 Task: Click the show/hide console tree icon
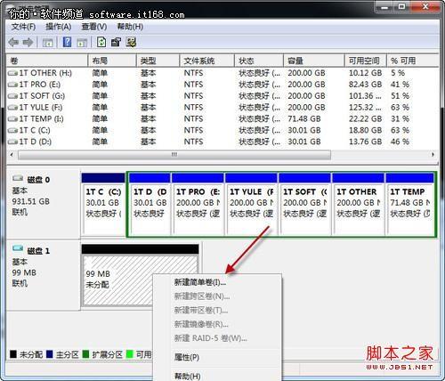[48, 43]
